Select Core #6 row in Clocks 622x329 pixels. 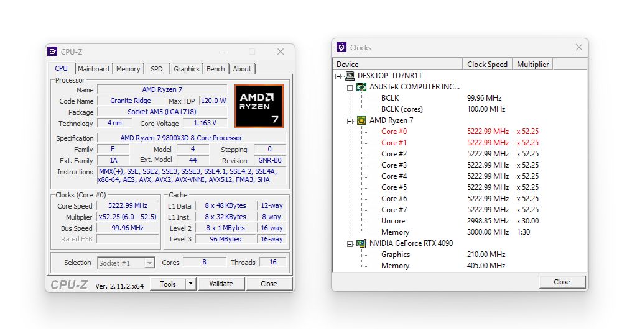tap(460, 199)
